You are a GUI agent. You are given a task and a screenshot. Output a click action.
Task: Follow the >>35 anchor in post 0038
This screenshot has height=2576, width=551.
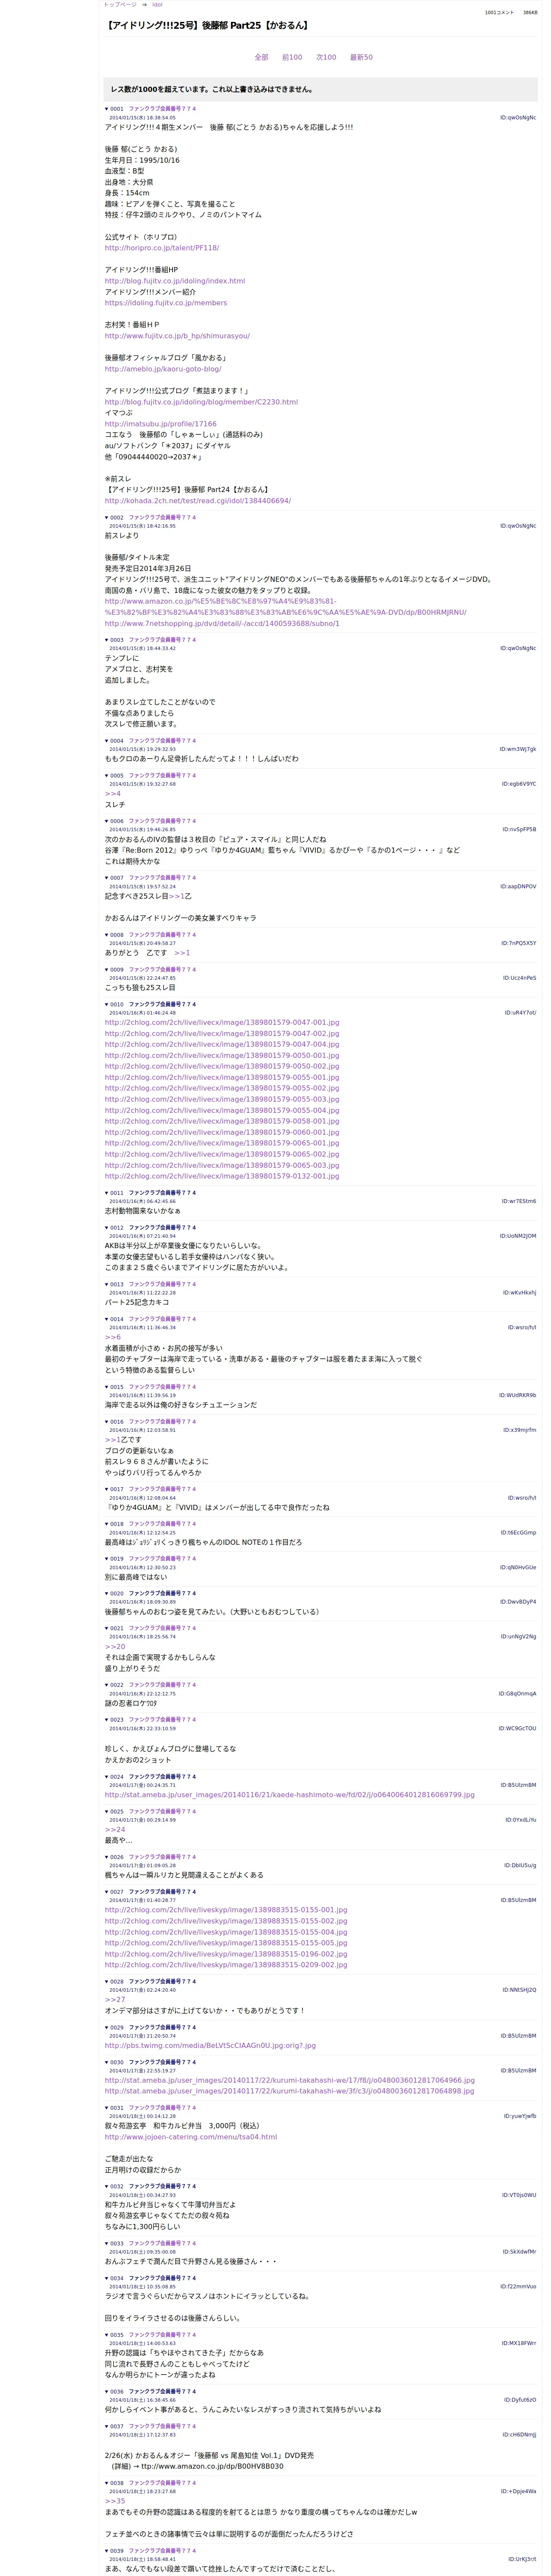click(115, 2501)
